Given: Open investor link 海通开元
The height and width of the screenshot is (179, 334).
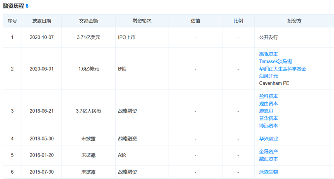Looking at the screenshot, I should point(268,76).
